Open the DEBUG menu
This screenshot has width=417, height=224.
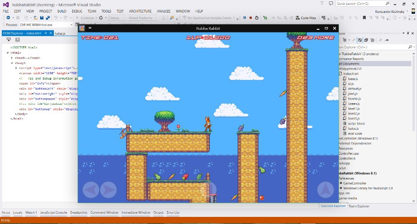click(77, 11)
